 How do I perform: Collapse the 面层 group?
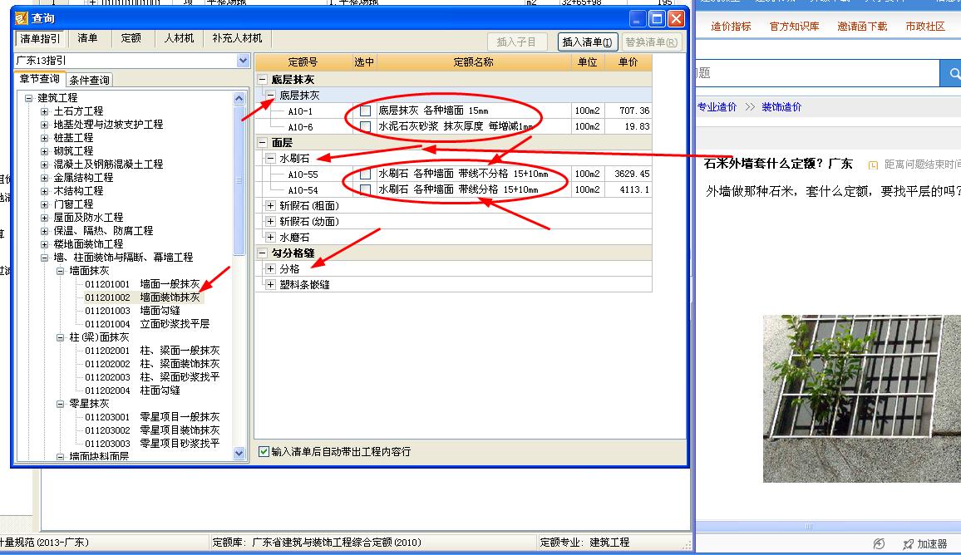tap(263, 143)
